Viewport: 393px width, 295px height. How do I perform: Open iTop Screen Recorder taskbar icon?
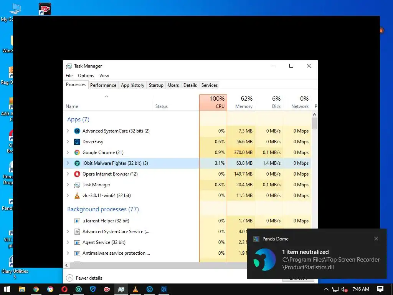107,289
